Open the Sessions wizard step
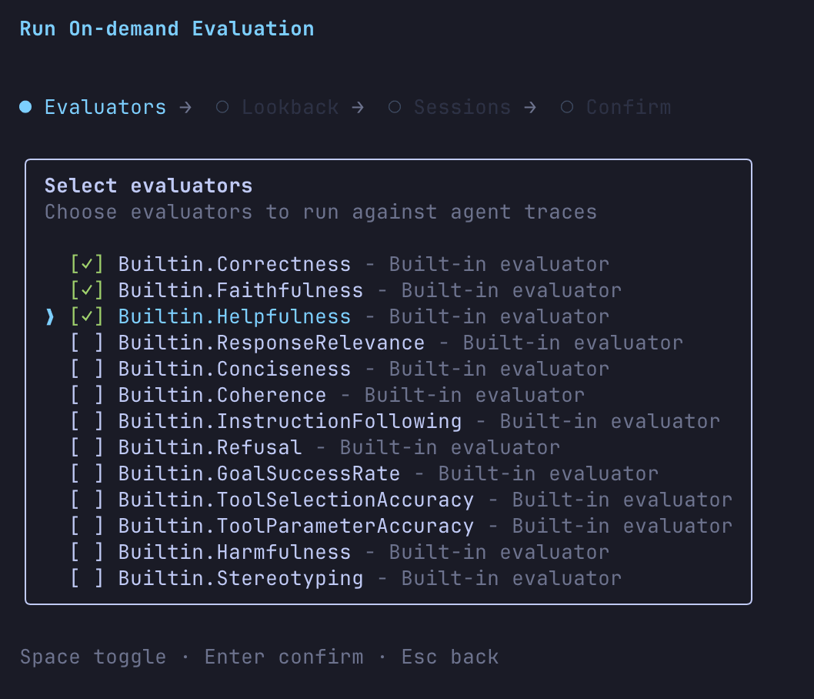This screenshot has height=699, width=814. [462, 108]
